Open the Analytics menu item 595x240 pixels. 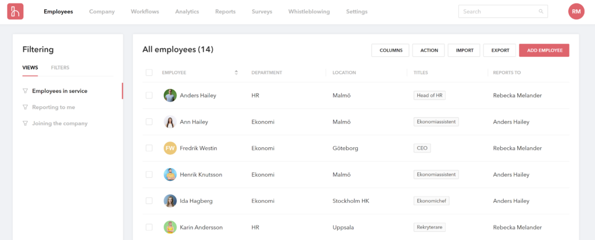(x=187, y=12)
